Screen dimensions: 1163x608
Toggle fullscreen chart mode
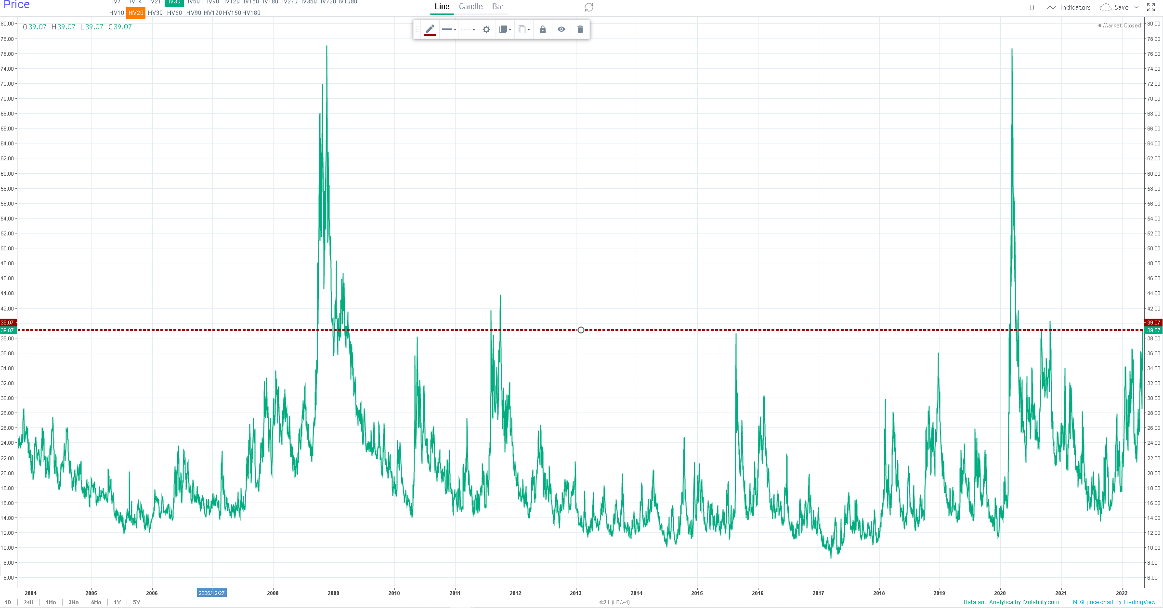[1151, 7]
